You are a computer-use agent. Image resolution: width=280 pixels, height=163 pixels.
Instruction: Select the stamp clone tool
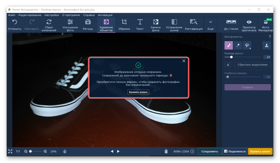[266, 45]
